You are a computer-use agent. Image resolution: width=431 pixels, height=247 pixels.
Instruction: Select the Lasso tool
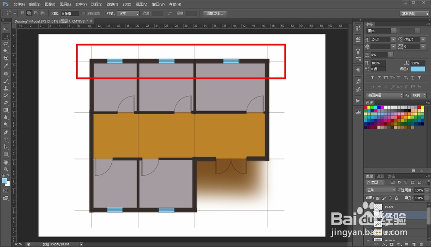[6, 44]
